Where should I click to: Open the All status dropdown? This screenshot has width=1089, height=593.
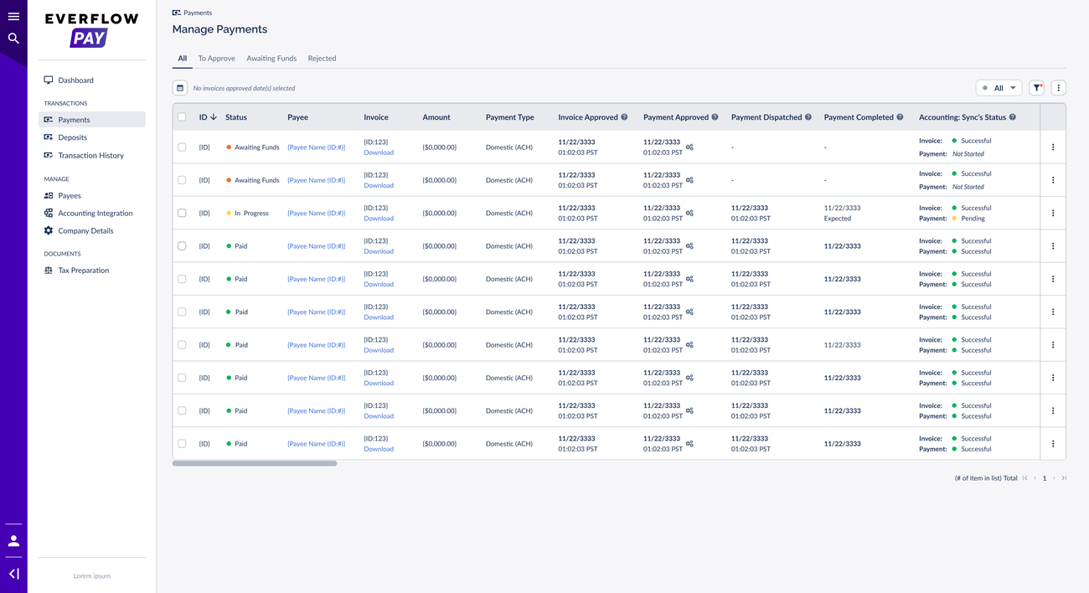pos(999,88)
